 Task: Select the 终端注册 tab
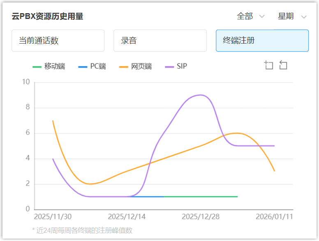click(262, 41)
